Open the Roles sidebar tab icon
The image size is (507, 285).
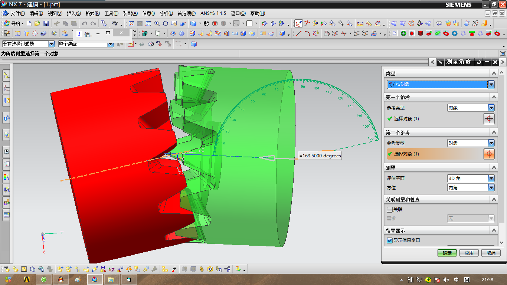[6, 202]
